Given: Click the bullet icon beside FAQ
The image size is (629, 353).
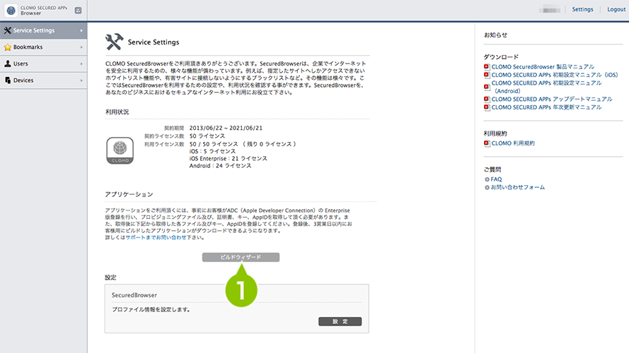Looking at the screenshot, I should [x=487, y=180].
